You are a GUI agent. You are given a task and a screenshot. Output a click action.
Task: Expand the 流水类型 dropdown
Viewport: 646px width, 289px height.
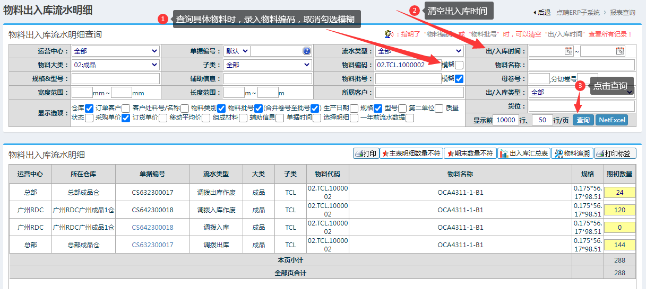tap(419, 51)
